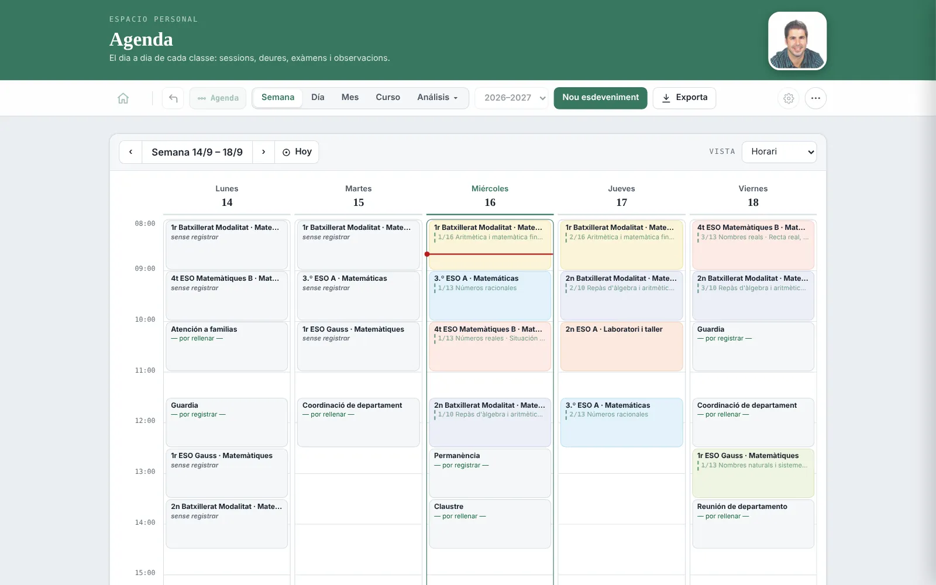936x585 pixels.
Task: Click the Exporta download button
Action: click(684, 98)
